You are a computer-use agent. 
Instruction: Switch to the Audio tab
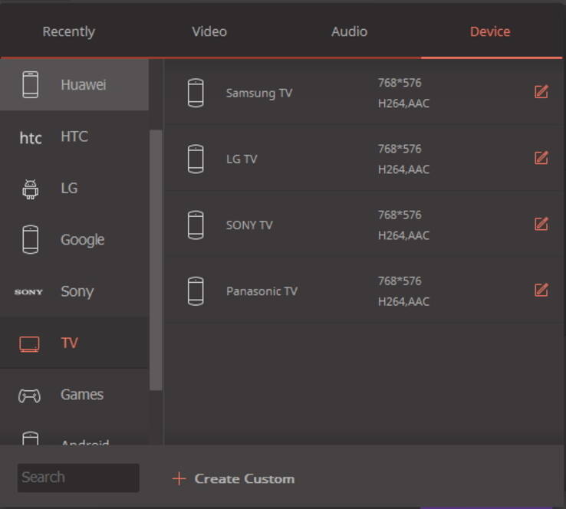coord(350,31)
